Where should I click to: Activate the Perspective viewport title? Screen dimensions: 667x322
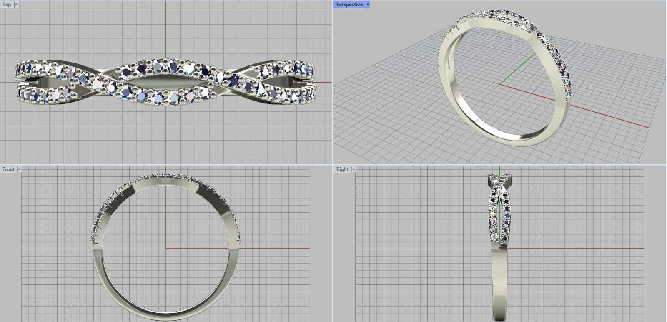pos(349,5)
